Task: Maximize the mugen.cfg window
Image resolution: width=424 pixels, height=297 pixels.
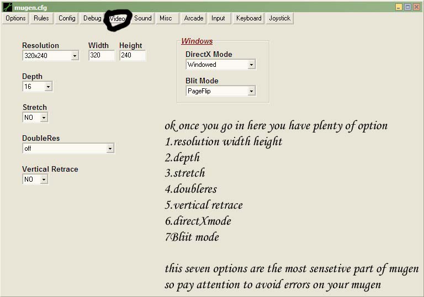Action: [x=408, y=7]
